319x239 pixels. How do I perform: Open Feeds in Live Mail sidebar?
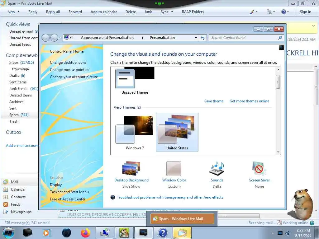16,204
